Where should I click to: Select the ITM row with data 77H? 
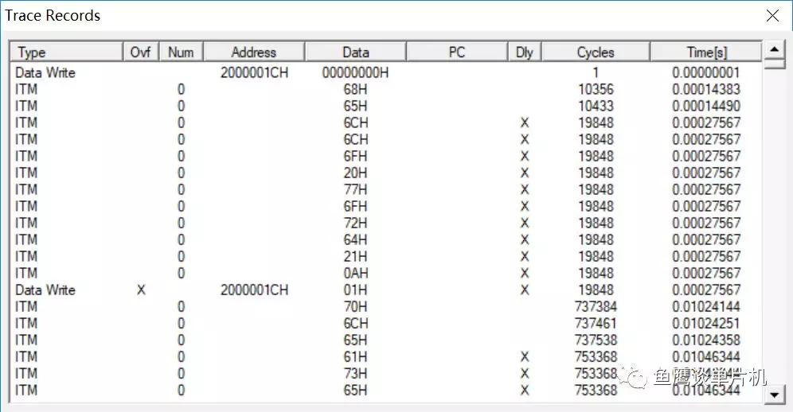(x=386, y=189)
